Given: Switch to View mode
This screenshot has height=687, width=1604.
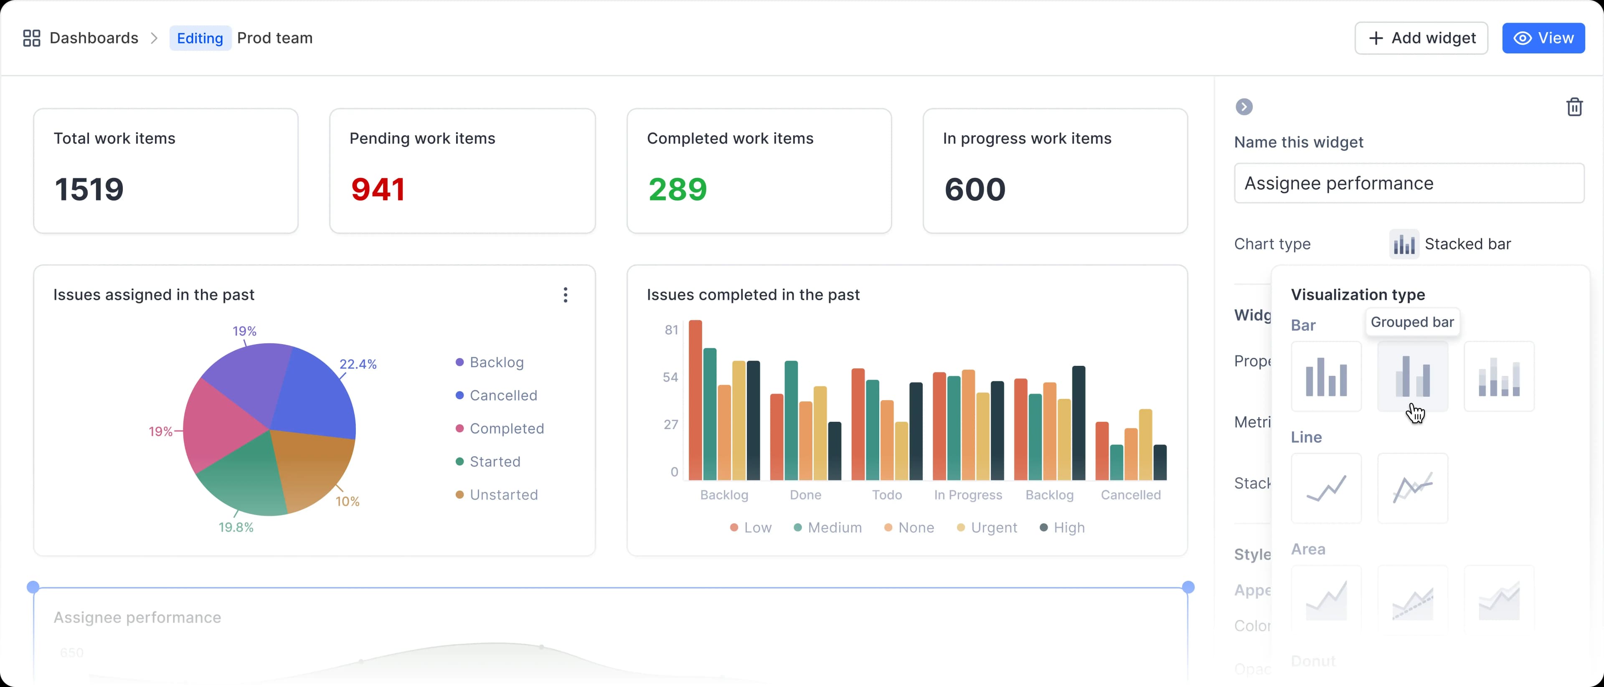Looking at the screenshot, I should (x=1543, y=38).
